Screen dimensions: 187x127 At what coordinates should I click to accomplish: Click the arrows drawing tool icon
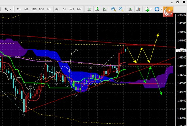point(6,9)
